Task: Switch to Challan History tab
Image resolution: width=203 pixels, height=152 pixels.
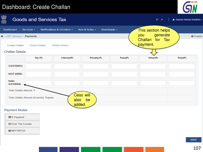Action: (x=60, y=45)
